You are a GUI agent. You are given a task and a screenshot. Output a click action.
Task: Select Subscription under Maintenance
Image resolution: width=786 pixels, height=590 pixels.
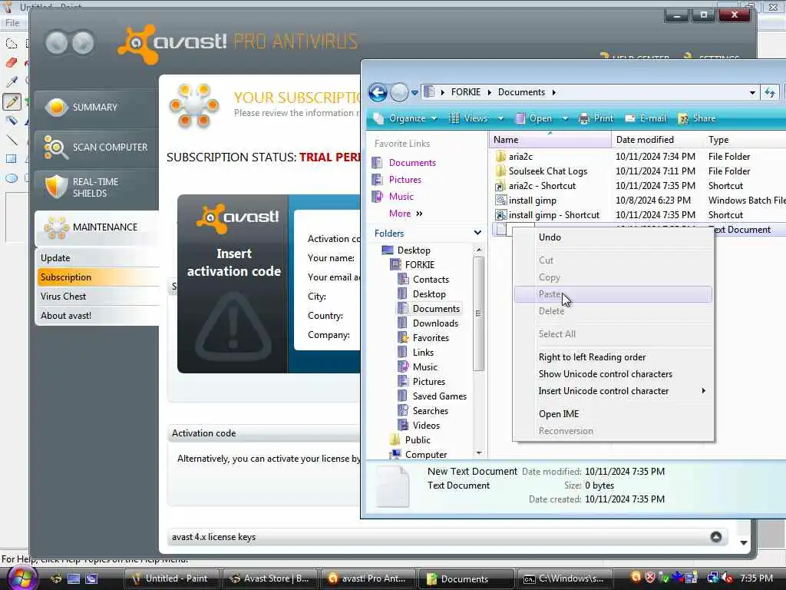[98, 277]
